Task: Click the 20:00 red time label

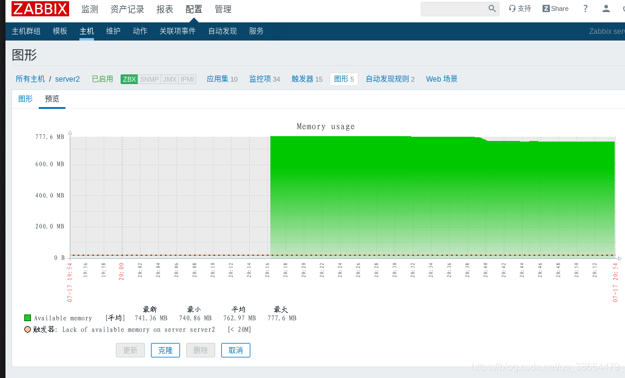Action: click(121, 271)
